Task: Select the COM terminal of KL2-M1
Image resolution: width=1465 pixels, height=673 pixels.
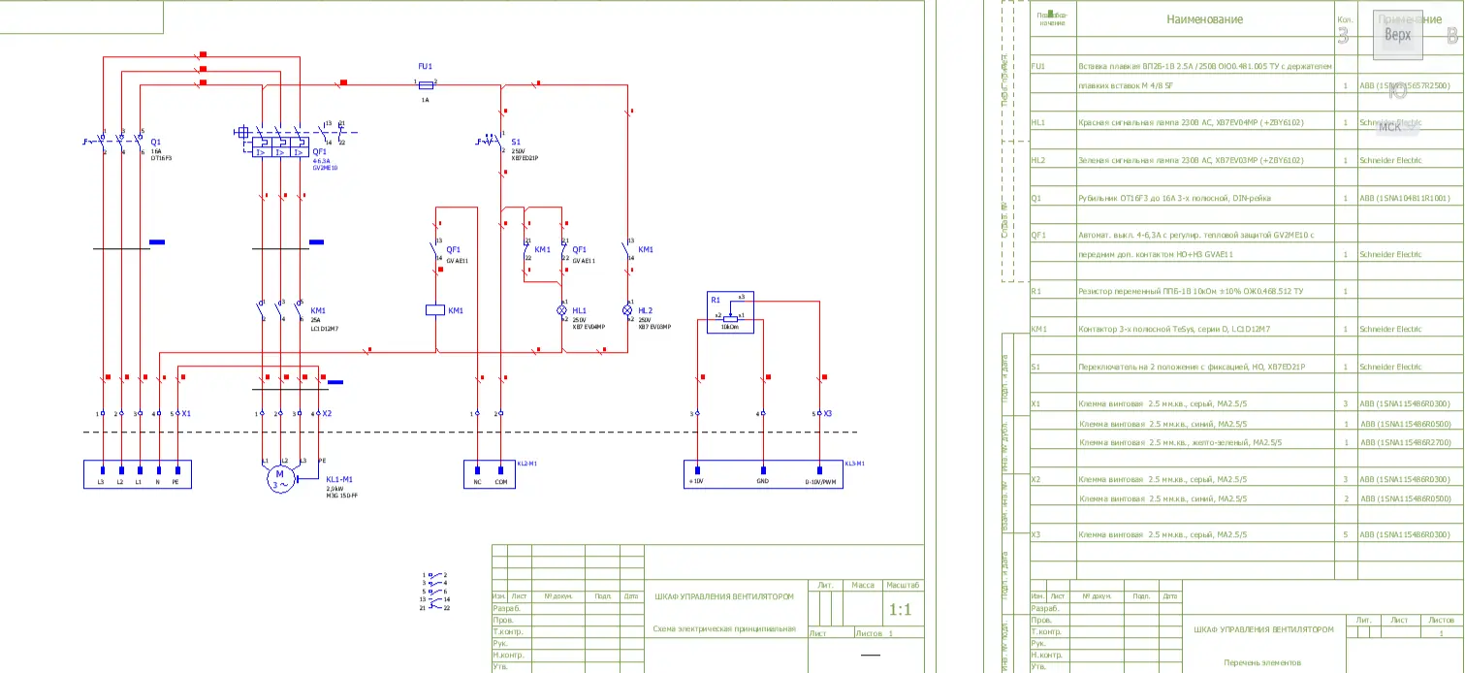Action: pos(501,481)
